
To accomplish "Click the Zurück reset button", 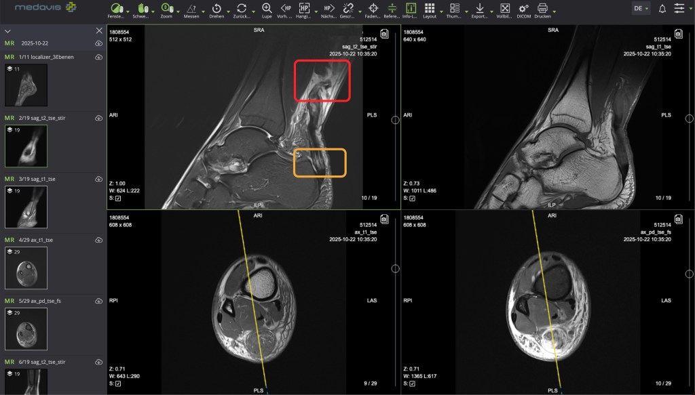I will (240, 9).
